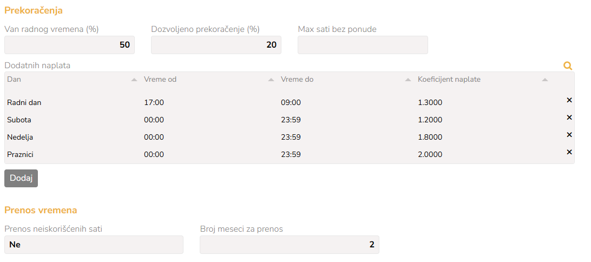Edit the Van radnog vremena percentage field
Image resolution: width=591 pixels, height=262 pixels.
[x=69, y=45]
